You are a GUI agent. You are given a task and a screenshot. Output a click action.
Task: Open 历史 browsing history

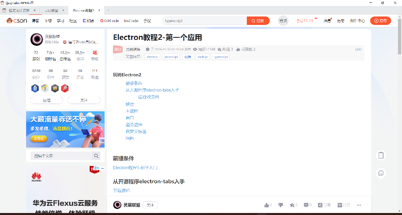[341, 21]
